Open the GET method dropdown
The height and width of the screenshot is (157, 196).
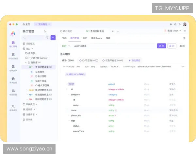click(x=66, y=46)
